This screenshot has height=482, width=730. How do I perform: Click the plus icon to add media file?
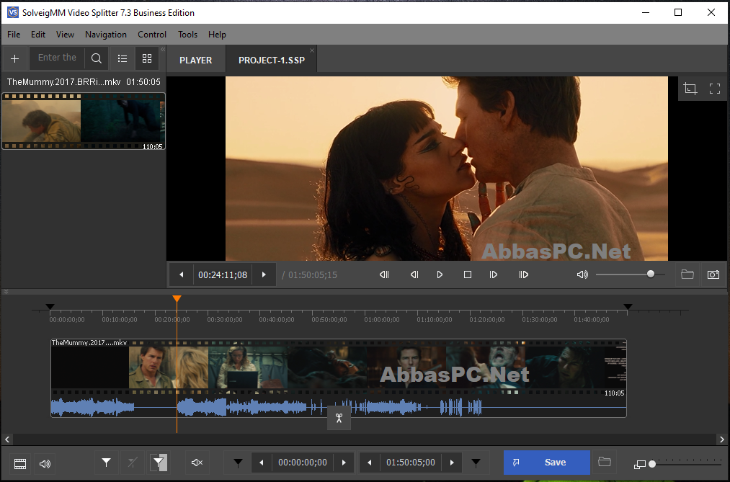pyautogui.click(x=15, y=58)
